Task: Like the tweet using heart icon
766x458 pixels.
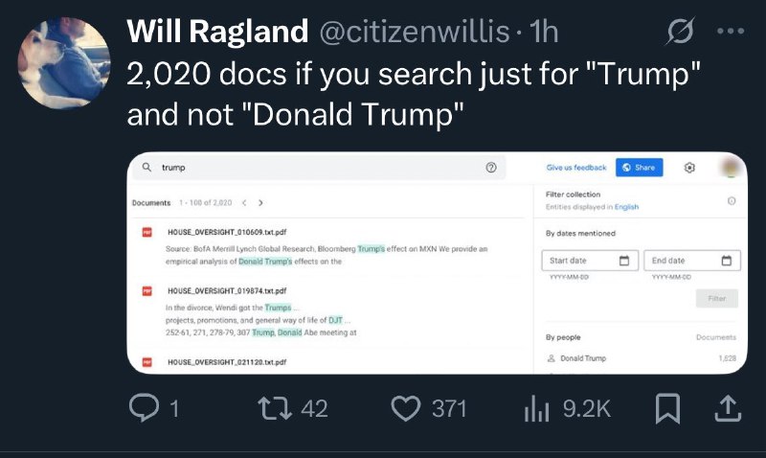Action: pyautogui.click(x=405, y=408)
